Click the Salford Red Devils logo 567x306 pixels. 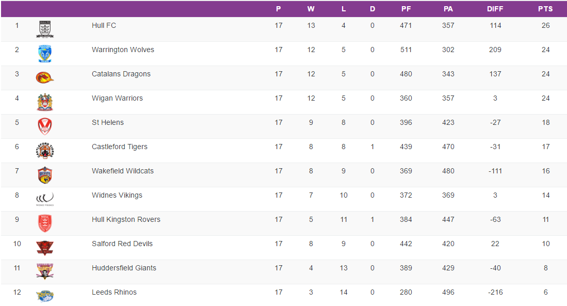(45, 248)
